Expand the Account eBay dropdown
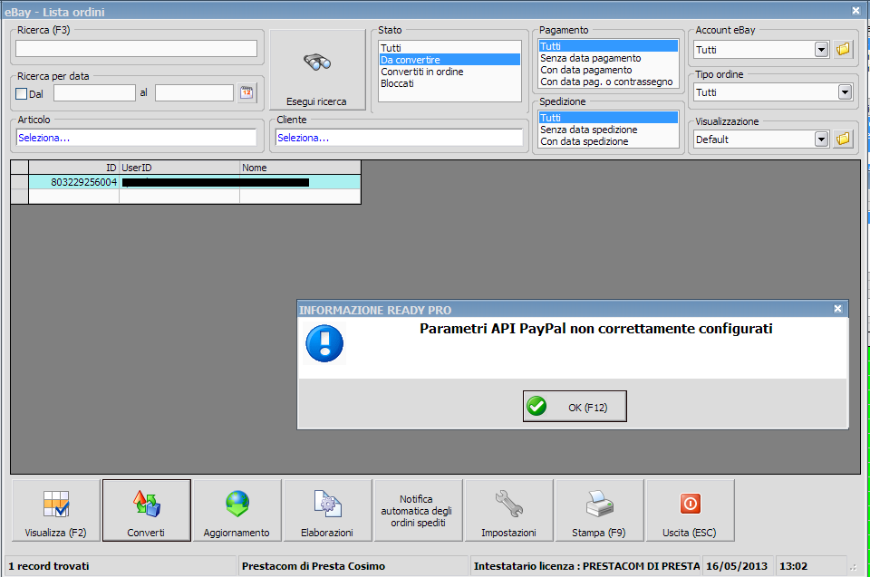Viewport: 870px width, 577px height. (x=822, y=50)
